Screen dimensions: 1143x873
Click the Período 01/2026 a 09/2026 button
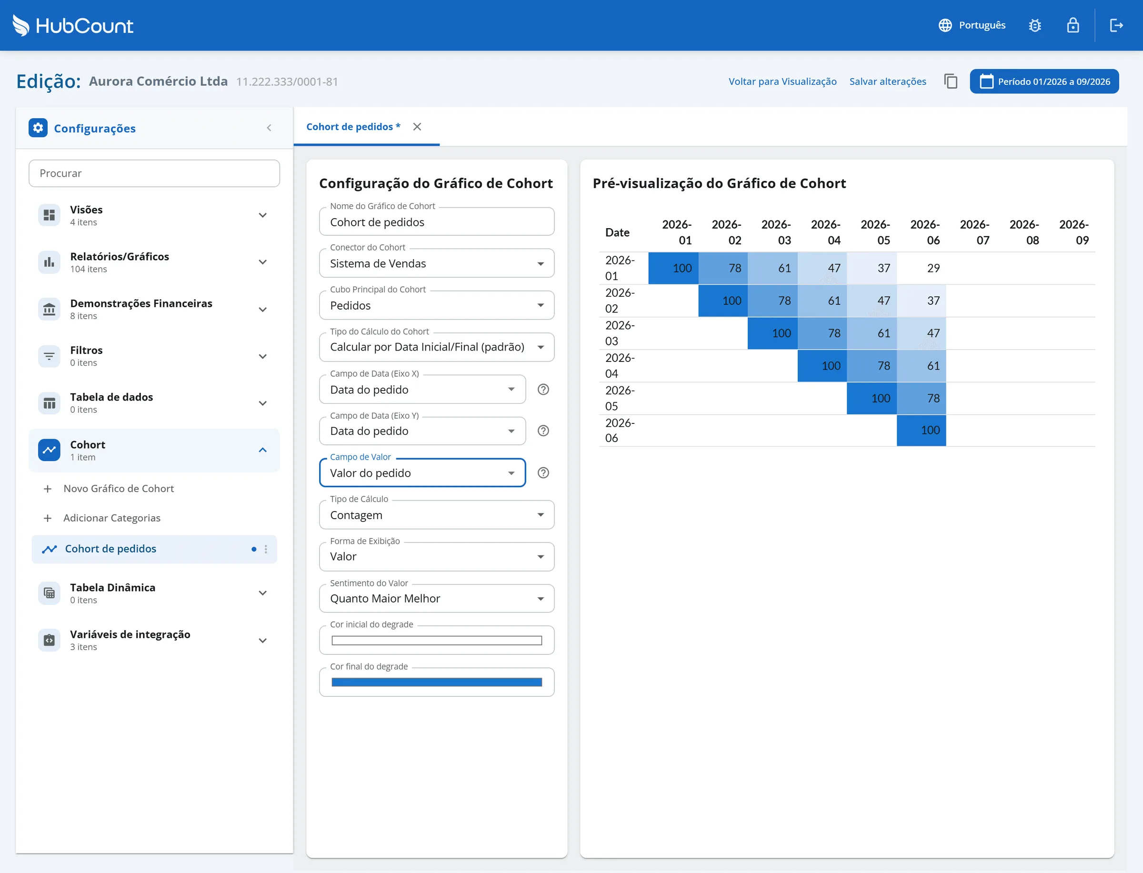pos(1044,81)
